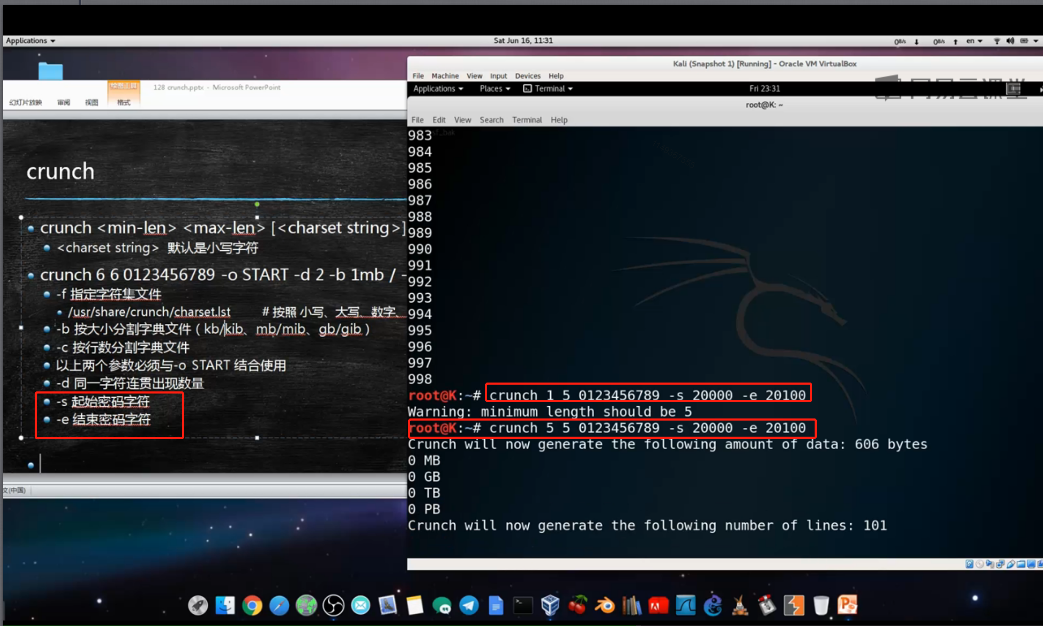1043x626 pixels.
Task: Open Telegram from the dock
Action: pos(469,606)
